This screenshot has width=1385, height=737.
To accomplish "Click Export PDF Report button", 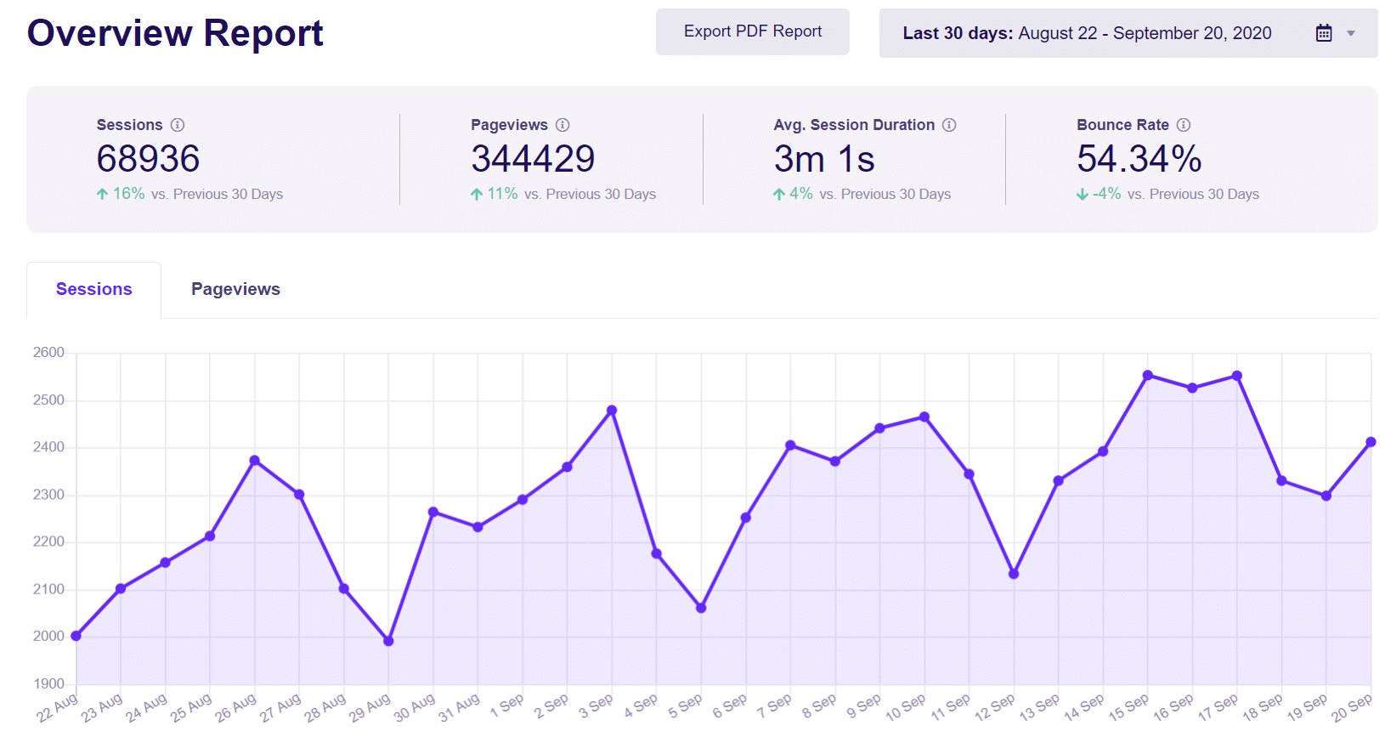I will [753, 31].
